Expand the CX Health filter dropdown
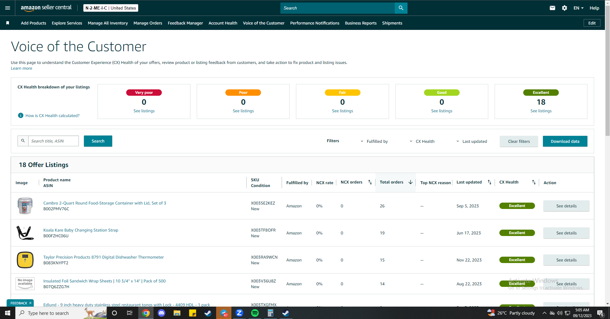 [x=422, y=141]
